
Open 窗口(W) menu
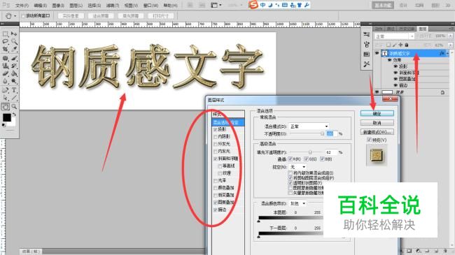[x=151, y=6]
